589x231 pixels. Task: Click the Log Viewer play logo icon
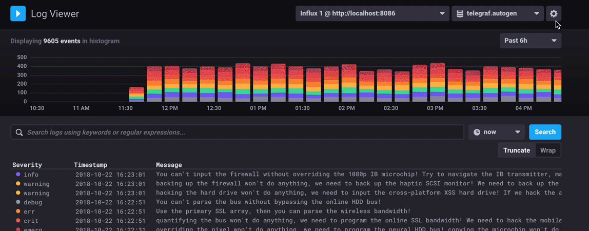coord(18,13)
